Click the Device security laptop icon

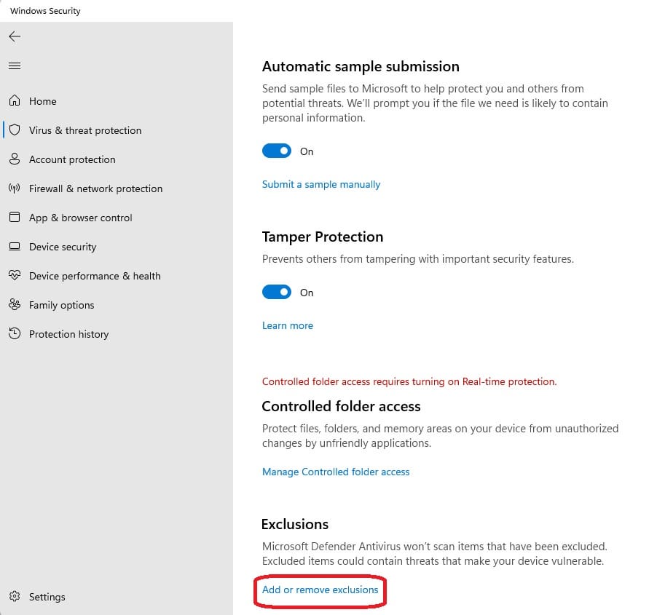pyautogui.click(x=15, y=247)
